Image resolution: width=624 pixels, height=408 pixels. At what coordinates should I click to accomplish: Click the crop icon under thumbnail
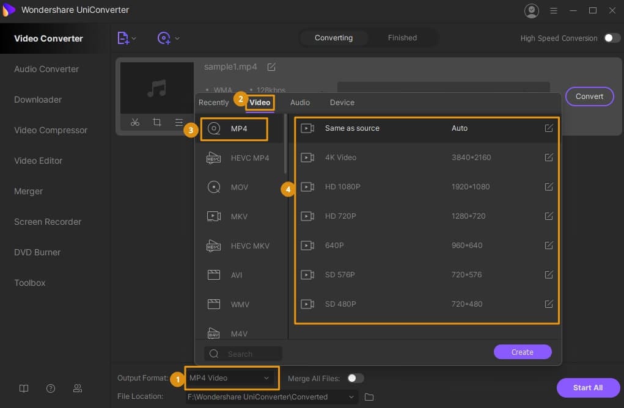click(x=157, y=123)
